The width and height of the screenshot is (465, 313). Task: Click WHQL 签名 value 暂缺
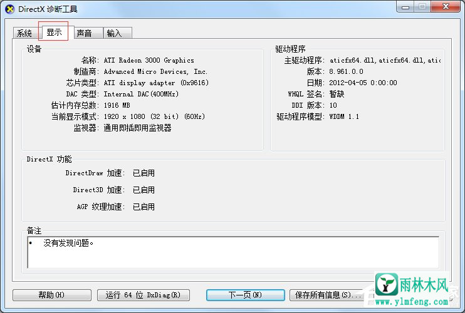click(x=337, y=94)
